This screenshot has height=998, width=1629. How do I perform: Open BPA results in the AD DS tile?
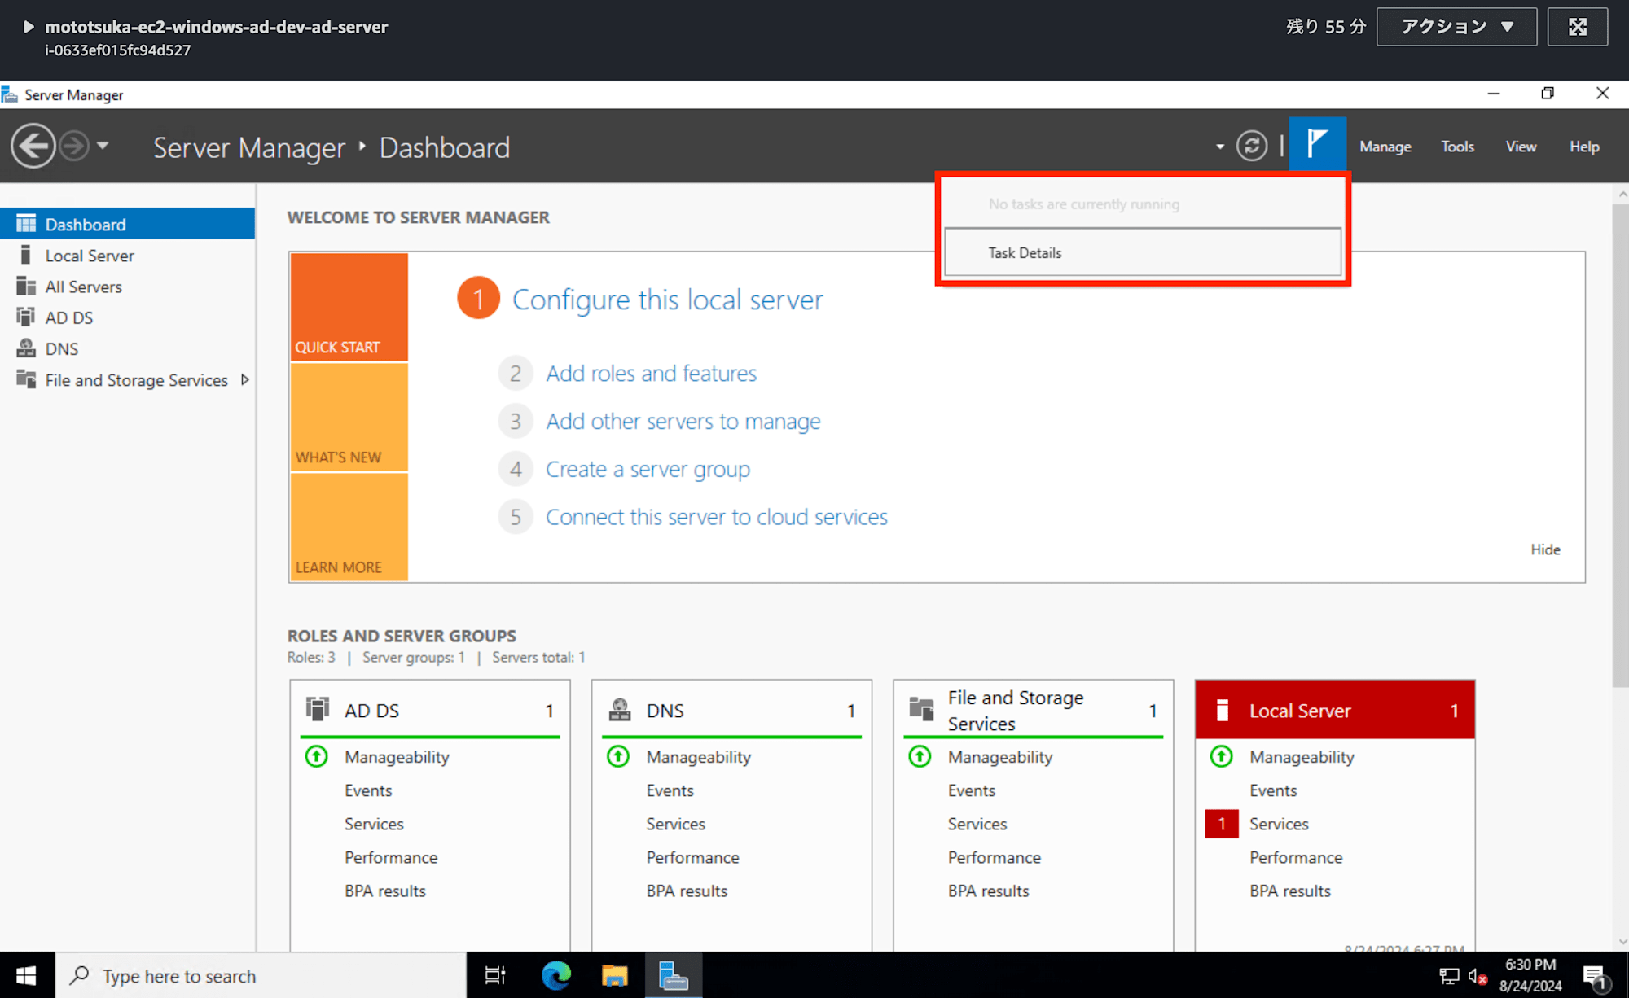pyautogui.click(x=384, y=891)
